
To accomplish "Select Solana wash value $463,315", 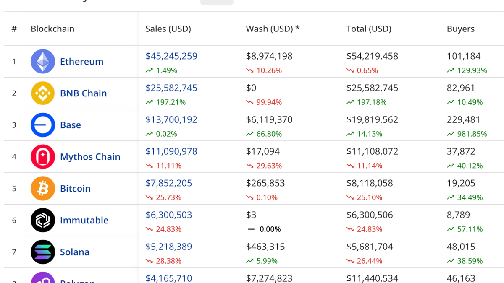I will pos(265,247).
